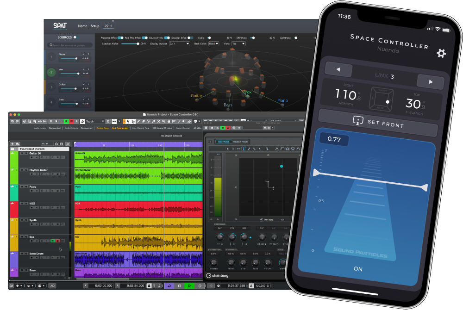This screenshot has width=463, height=310.
Task: Open the Back Color dropdown
Action: pos(213,43)
